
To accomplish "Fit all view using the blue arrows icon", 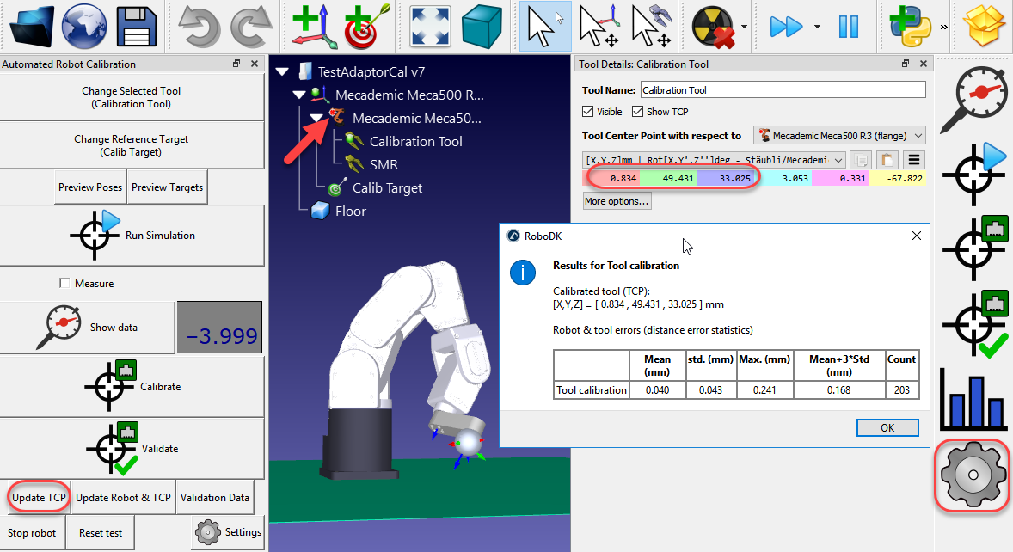I will pos(429,26).
